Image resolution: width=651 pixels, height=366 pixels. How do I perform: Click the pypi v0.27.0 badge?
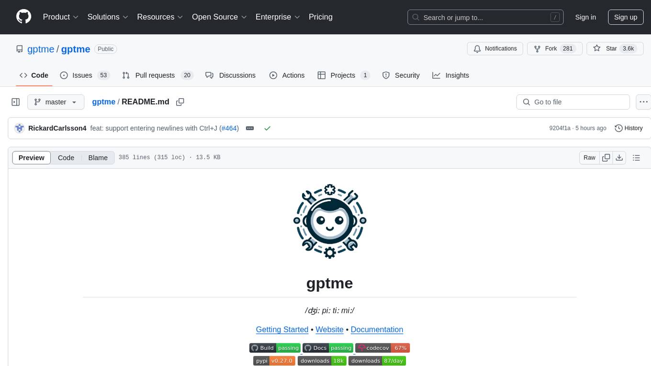274,361
